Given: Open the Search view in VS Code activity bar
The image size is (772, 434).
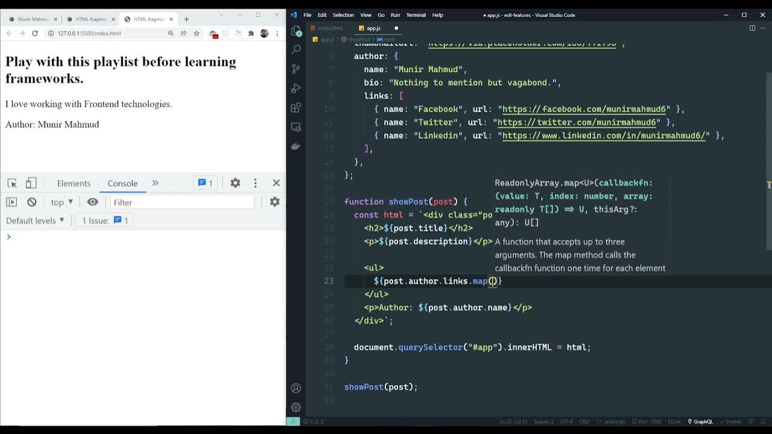Looking at the screenshot, I should tap(296, 49).
